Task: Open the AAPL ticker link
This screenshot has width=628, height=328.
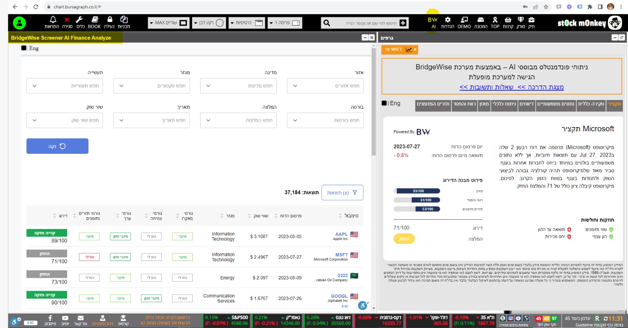Action: (341, 234)
